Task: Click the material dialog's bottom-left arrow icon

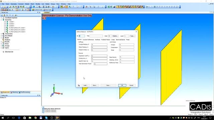Action: click(79, 85)
